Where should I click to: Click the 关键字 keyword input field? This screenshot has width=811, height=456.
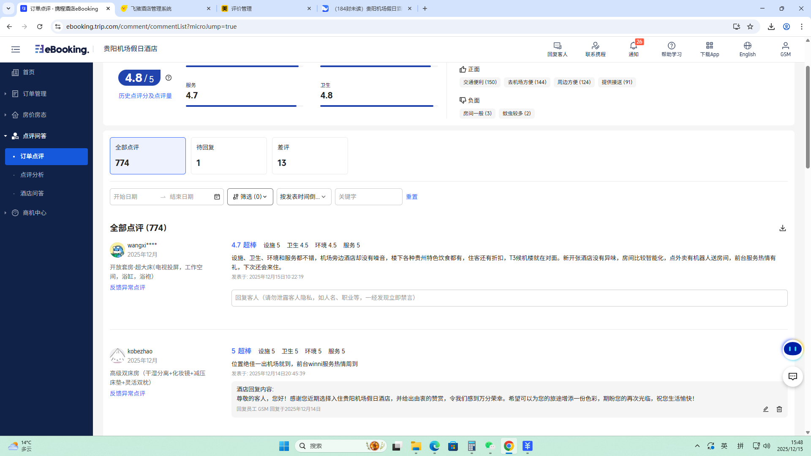pos(368,197)
